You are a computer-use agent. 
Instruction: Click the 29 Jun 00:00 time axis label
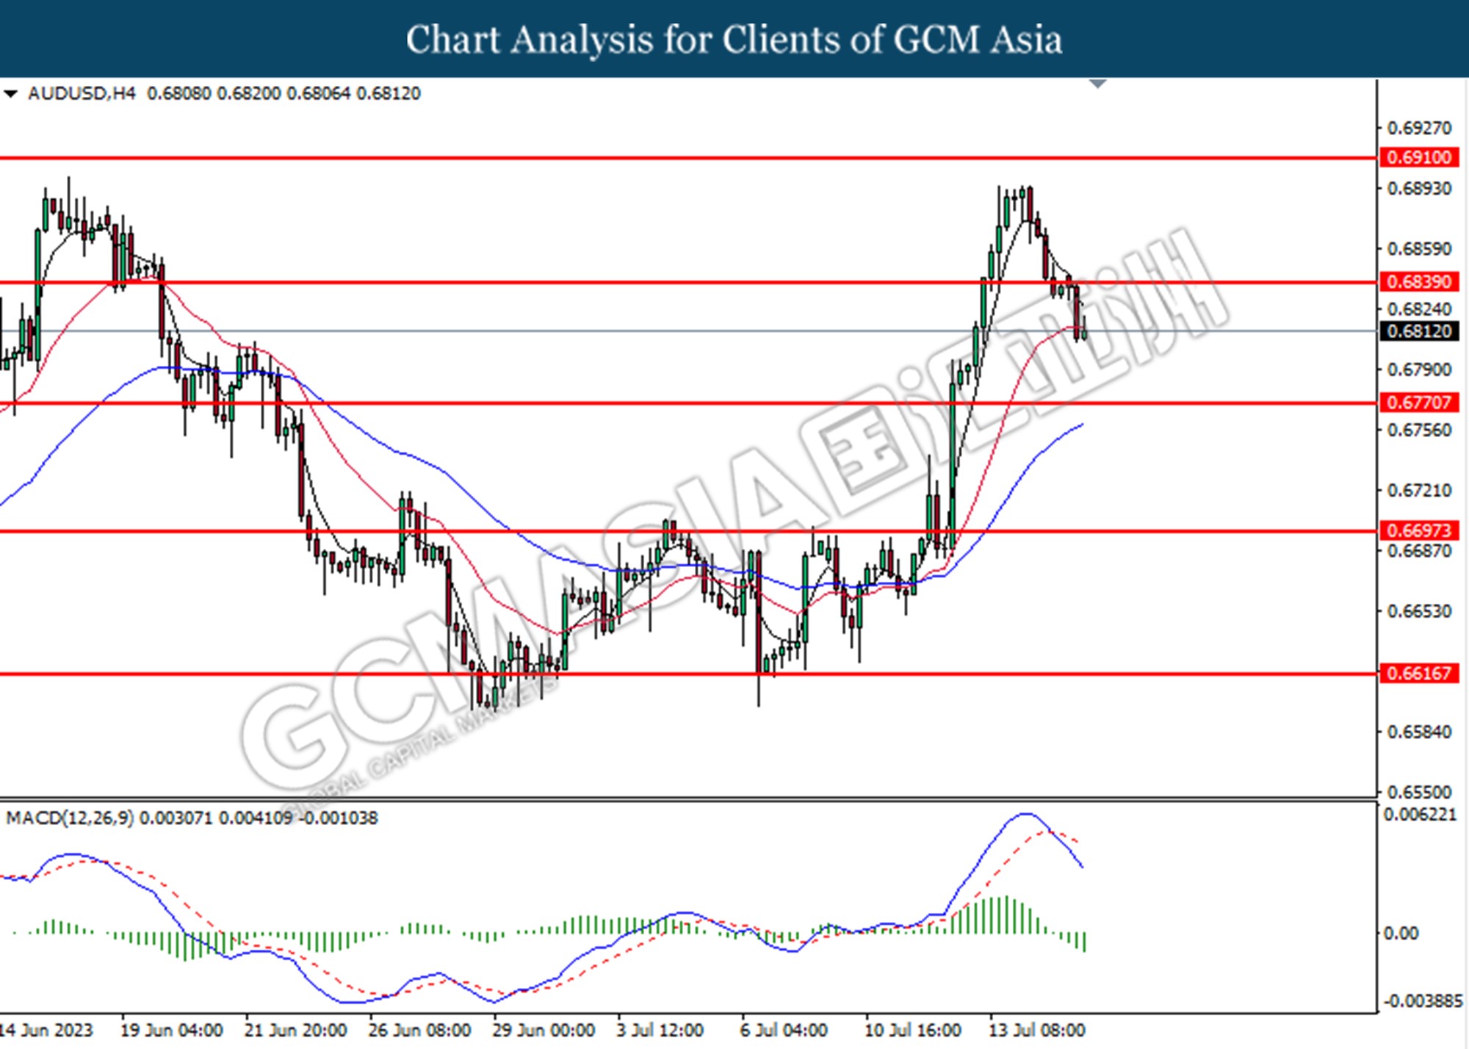pos(544,1030)
